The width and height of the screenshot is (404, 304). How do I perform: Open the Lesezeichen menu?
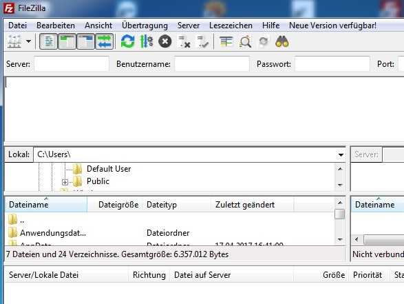point(231,26)
